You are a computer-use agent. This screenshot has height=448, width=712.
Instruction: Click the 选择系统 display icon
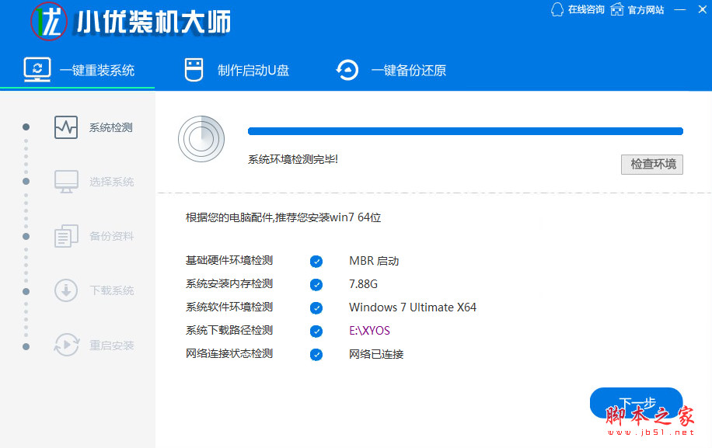[66, 181]
